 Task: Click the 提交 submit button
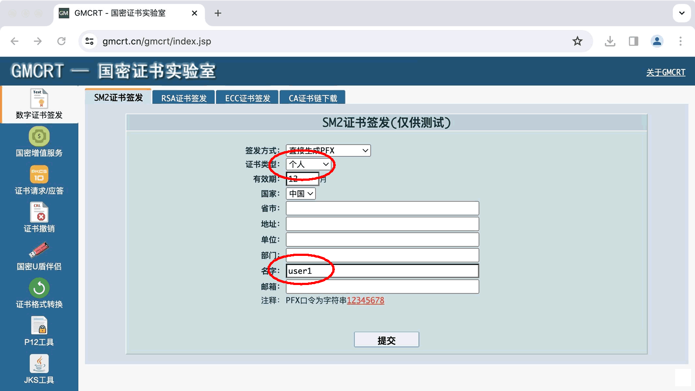click(387, 340)
